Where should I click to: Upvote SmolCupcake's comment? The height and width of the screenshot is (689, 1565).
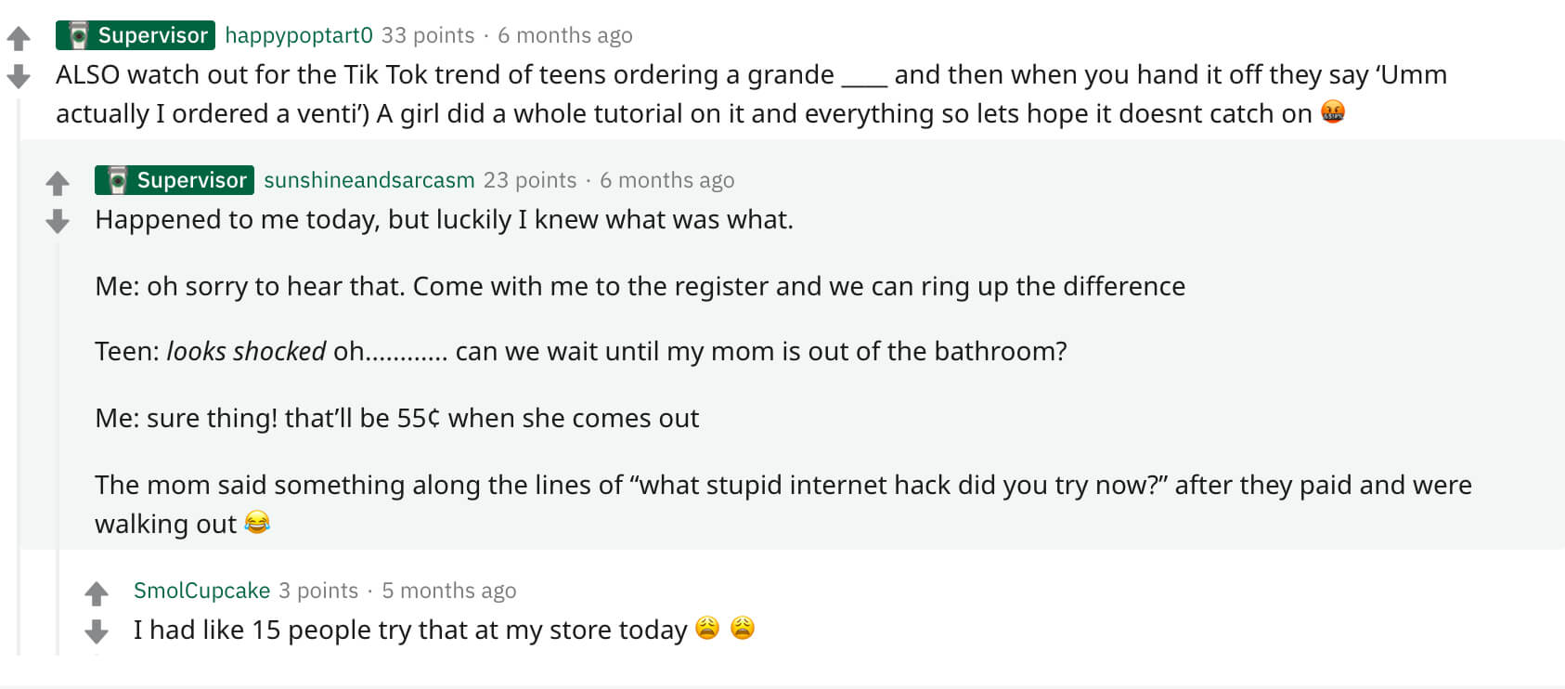97,593
